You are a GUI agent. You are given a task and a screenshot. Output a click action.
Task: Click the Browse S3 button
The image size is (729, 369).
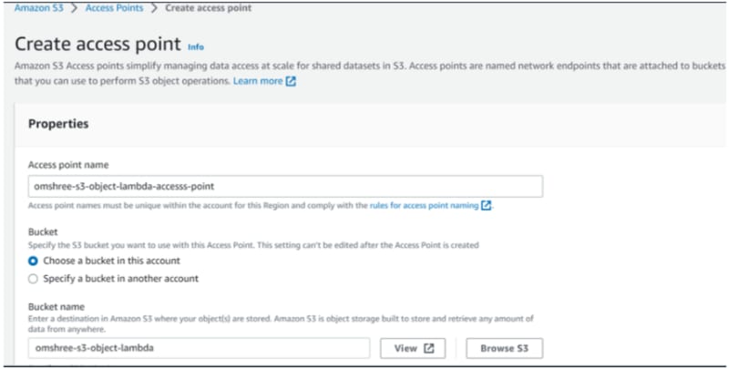click(505, 348)
